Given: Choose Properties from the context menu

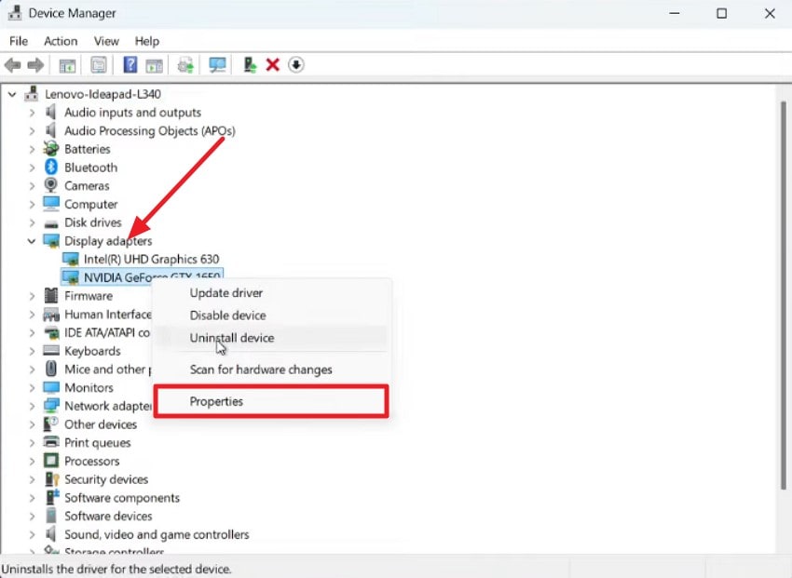Looking at the screenshot, I should click(x=216, y=401).
